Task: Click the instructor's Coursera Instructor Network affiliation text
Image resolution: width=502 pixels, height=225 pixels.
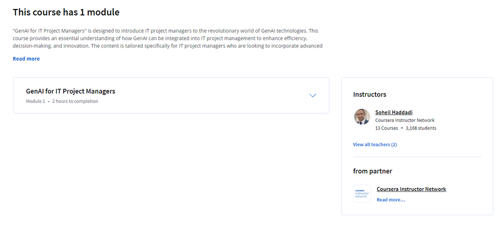Action: [405, 120]
